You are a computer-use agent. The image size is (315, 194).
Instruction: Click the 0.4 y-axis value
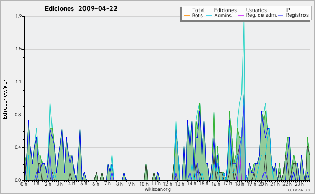pyautogui.click(x=18, y=147)
